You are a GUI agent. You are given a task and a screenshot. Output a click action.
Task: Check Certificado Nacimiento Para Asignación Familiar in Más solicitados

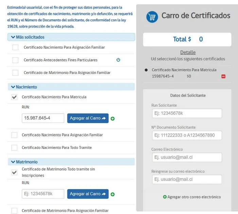click(x=15, y=47)
